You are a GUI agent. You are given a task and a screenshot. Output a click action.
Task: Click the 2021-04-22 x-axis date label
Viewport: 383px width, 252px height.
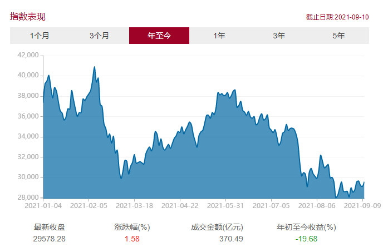point(180,206)
